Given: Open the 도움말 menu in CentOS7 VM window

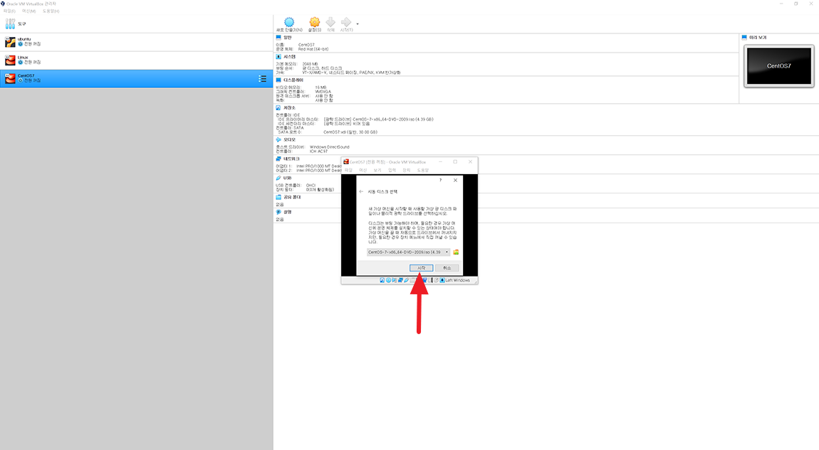Looking at the screenshot, I should coord(422,170).
